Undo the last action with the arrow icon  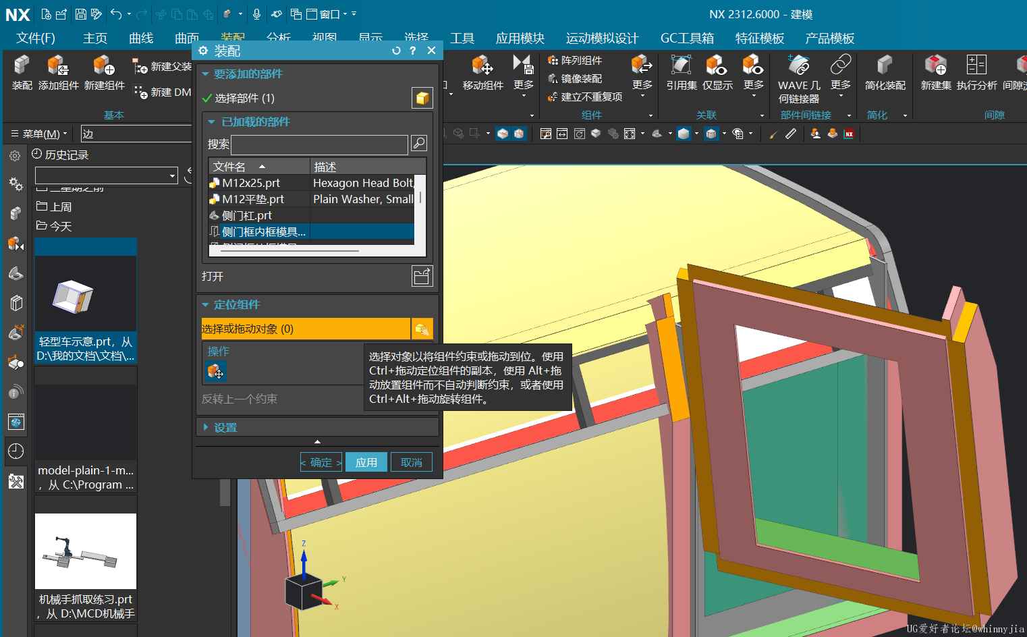coord(116,13)
